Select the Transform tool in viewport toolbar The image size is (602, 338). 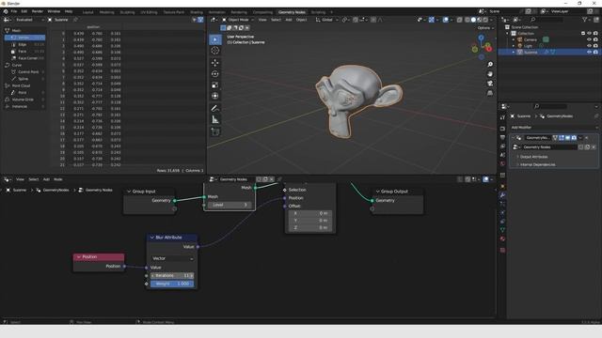(215, 96)
